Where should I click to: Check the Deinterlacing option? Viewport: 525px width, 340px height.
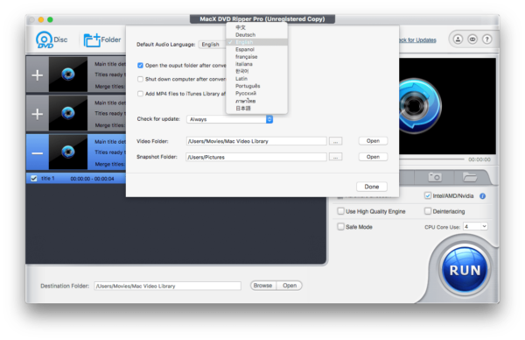tap(428, 211)
